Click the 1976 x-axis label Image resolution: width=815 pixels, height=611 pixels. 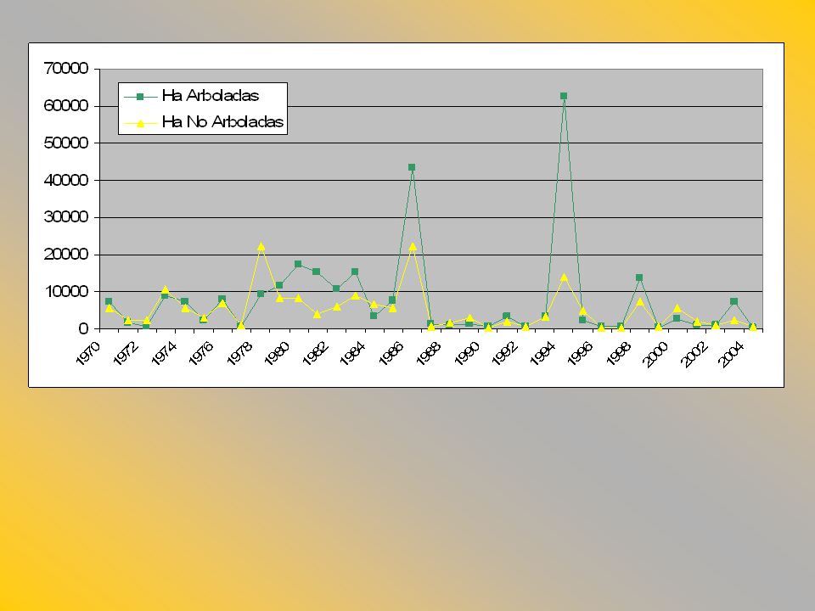(201, 353)
